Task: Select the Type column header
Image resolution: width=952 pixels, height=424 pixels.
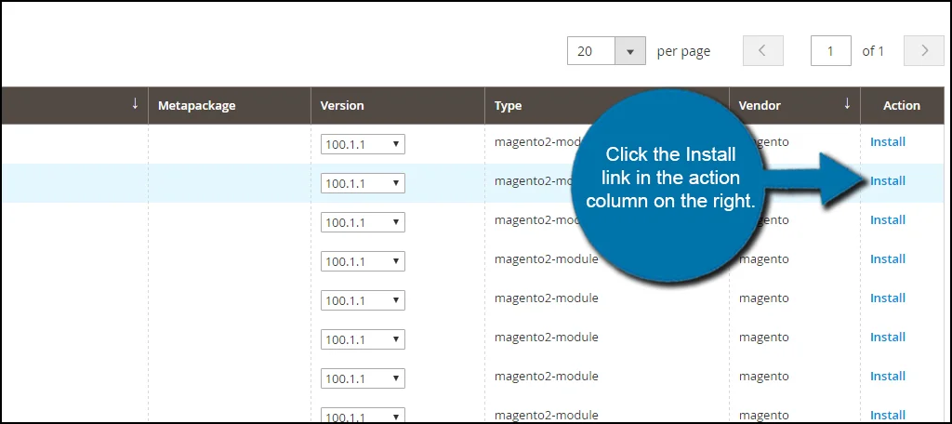Action: (508, 106)
